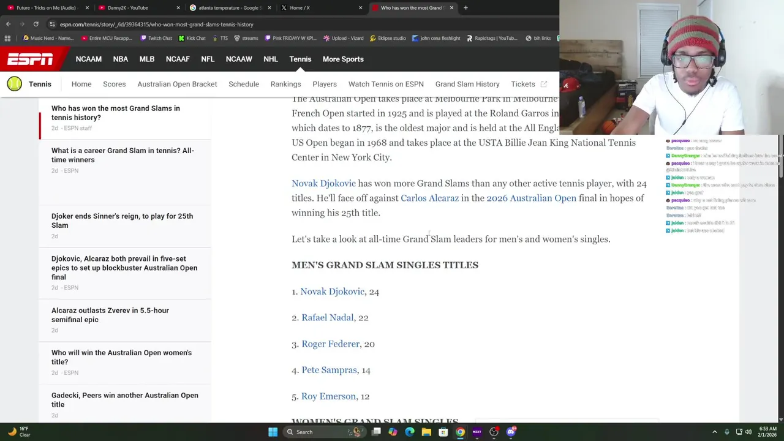Viewport: 784px width, 441px height.
Task: Click the Chrome icon in the taskbar
Action: [460, 432]
